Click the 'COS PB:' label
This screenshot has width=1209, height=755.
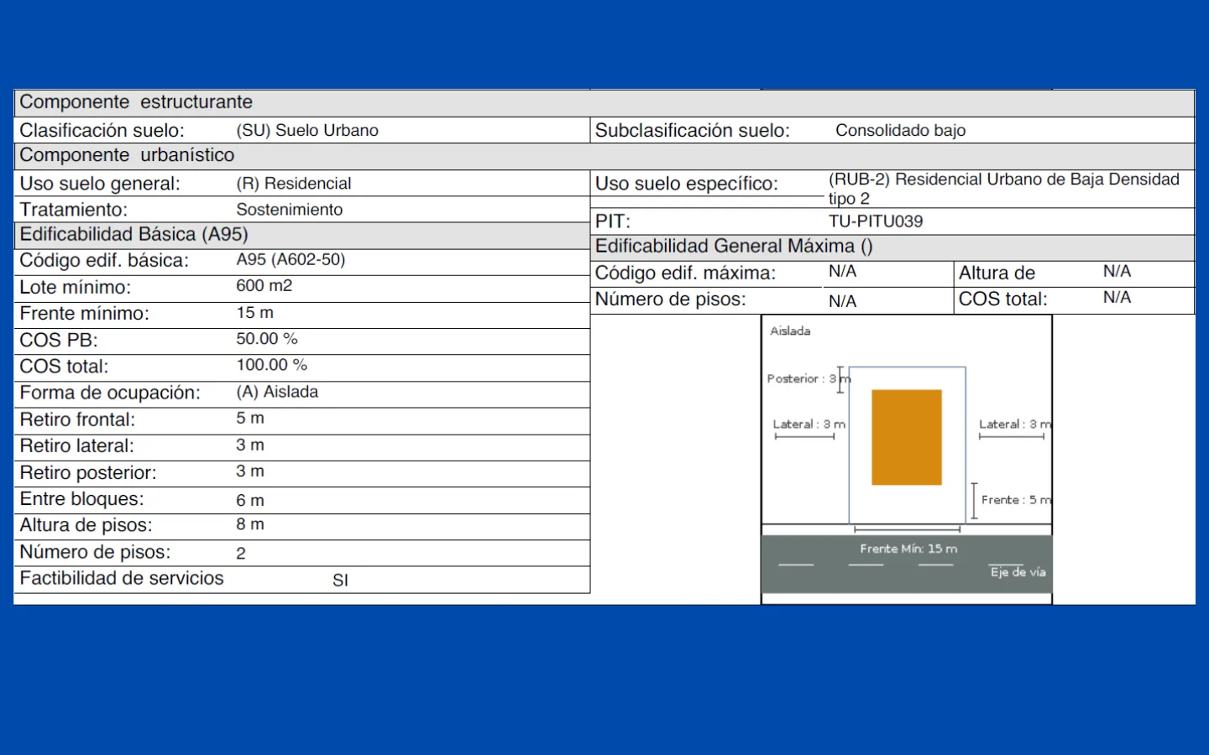59,341
